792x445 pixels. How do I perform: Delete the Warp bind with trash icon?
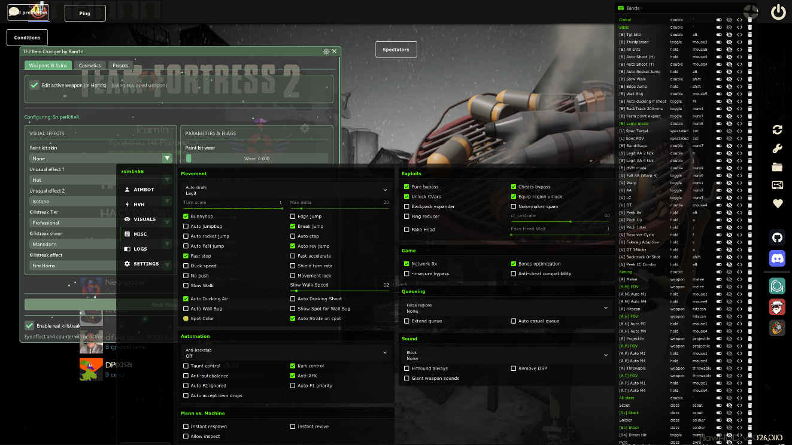[750, 183]
